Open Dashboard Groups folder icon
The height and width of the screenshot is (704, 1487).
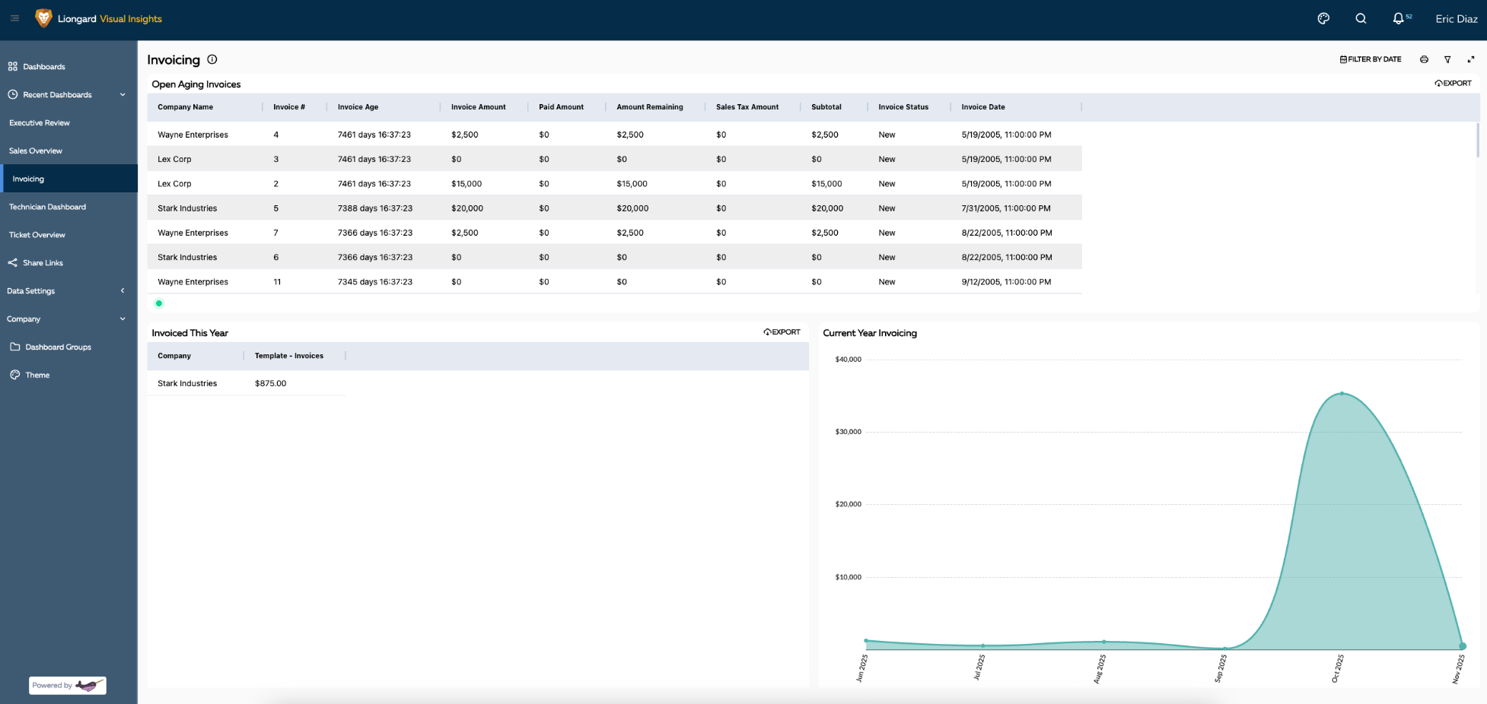(x=15, y=347)
